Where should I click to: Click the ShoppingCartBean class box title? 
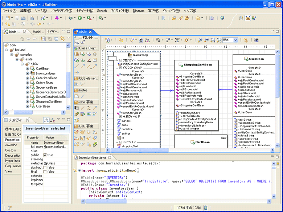click(x=198, y=65)
